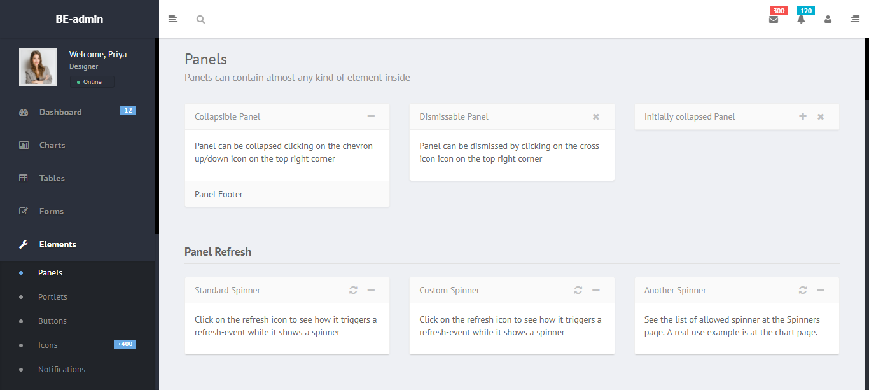The width and height of the screenshot is (869, 390).
Task: Collapse the Another Spinner panel
Action: (x=821, y=290)
